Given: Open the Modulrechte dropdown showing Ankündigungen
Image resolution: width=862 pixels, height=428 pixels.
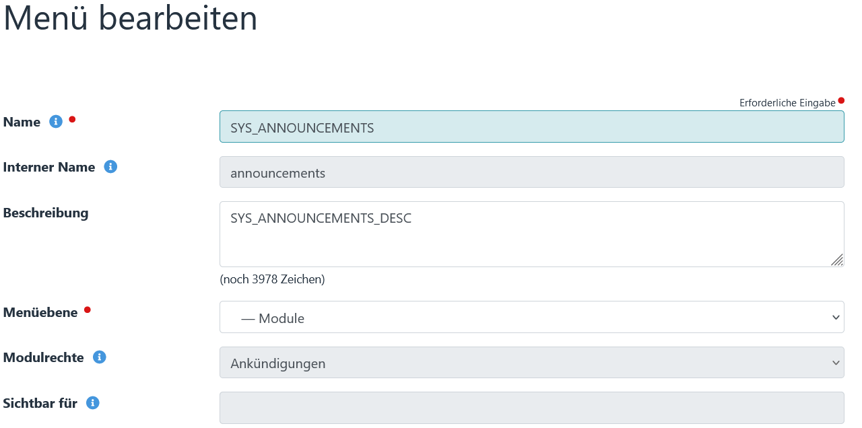Looking at the screenshot, I should (x=531, y=363).
